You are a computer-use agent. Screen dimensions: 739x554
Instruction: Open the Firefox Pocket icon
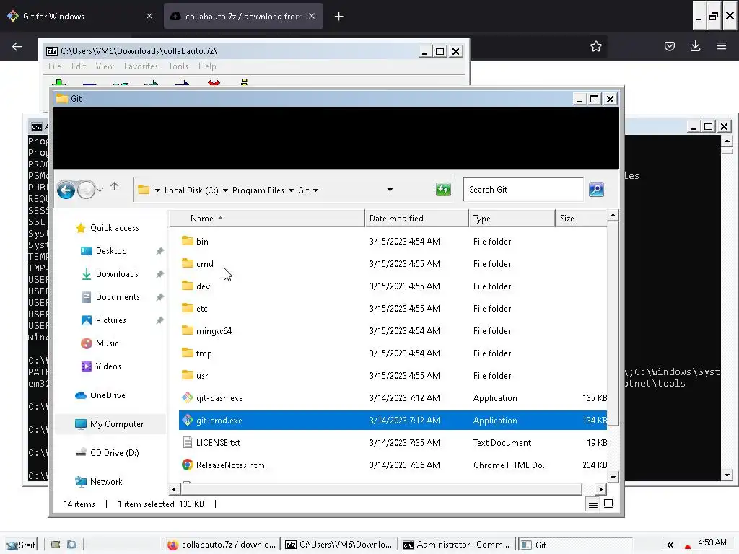point(669,46)
